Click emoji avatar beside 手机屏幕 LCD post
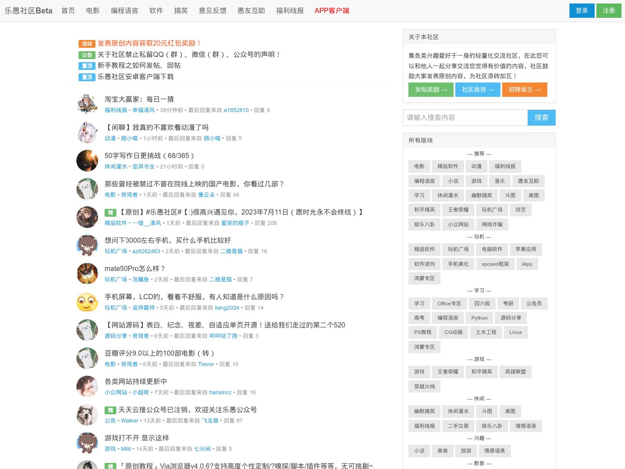 87,302
